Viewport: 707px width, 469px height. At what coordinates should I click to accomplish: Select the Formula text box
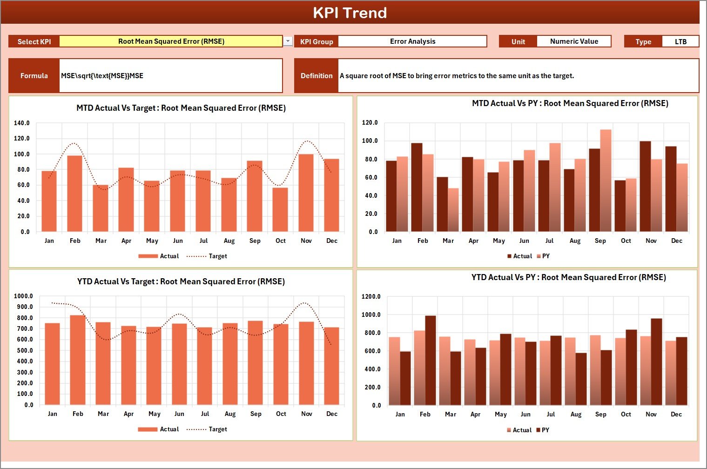[171, 75]
